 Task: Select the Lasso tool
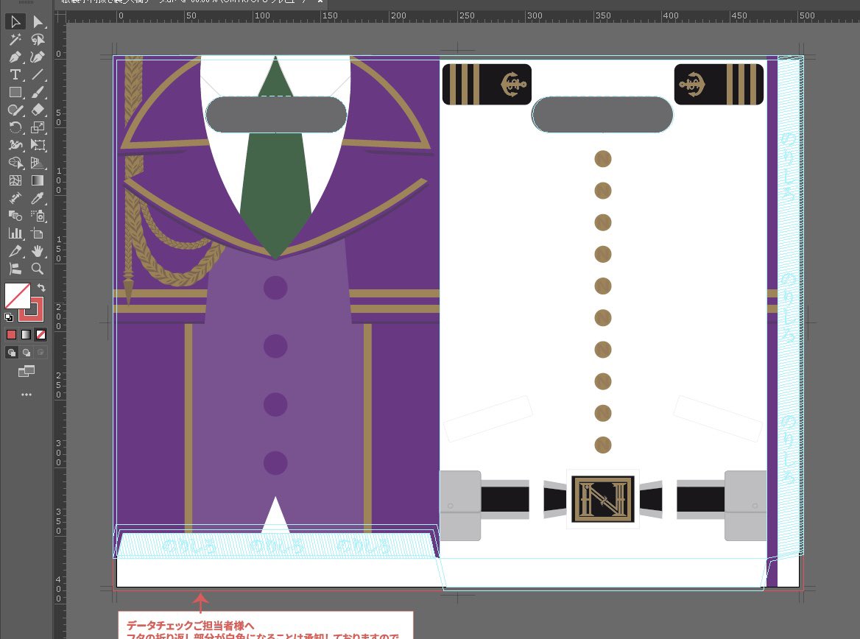click(38, 40)
